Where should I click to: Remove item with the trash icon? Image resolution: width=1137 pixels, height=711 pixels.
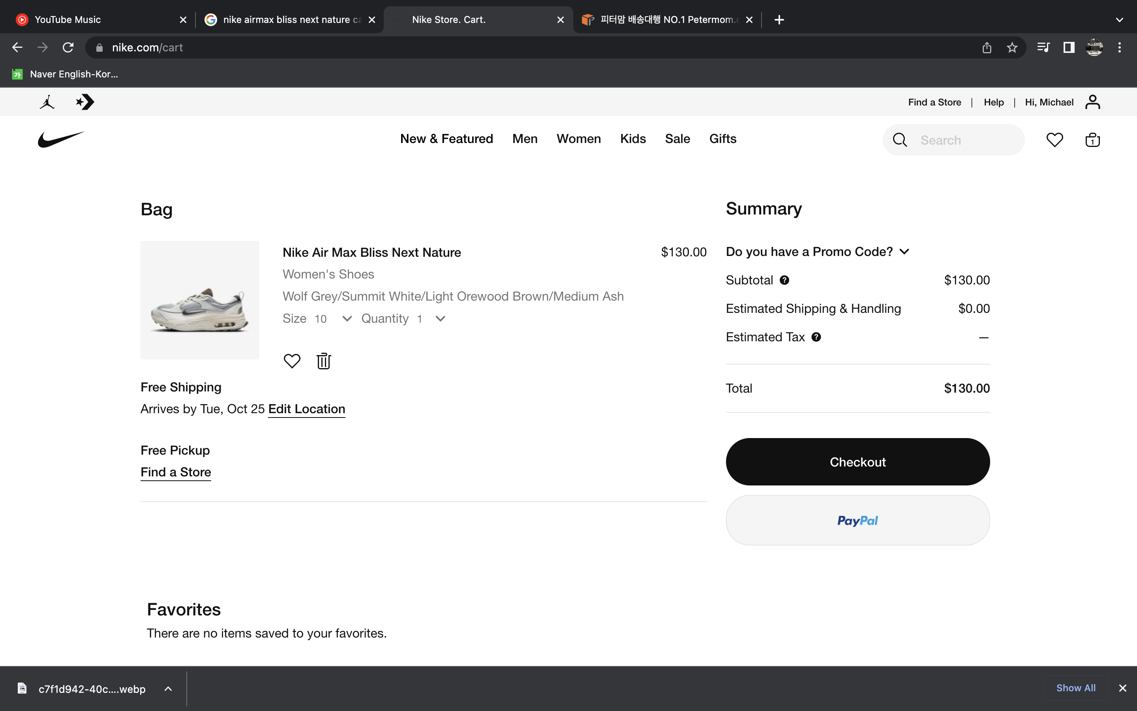point(324,361)
